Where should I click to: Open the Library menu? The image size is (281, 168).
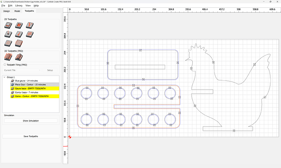19,6
